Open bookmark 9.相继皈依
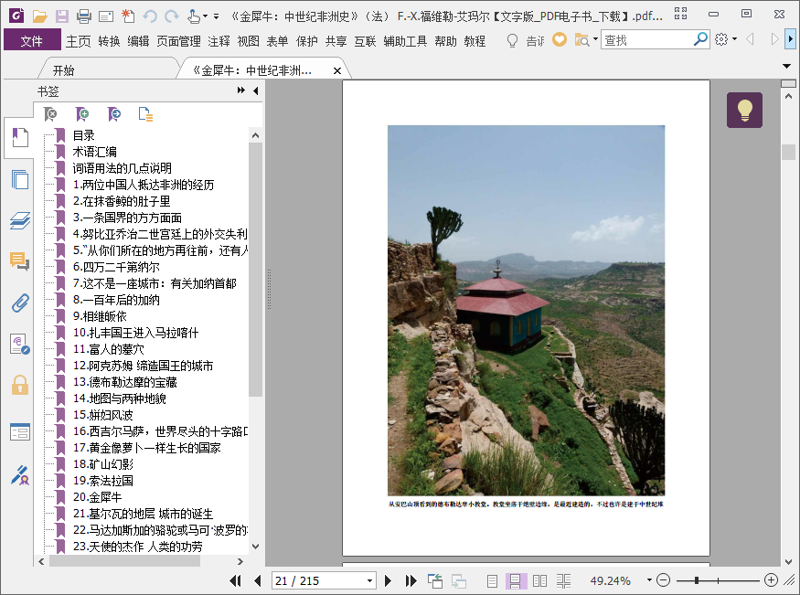 click(100, 316)
